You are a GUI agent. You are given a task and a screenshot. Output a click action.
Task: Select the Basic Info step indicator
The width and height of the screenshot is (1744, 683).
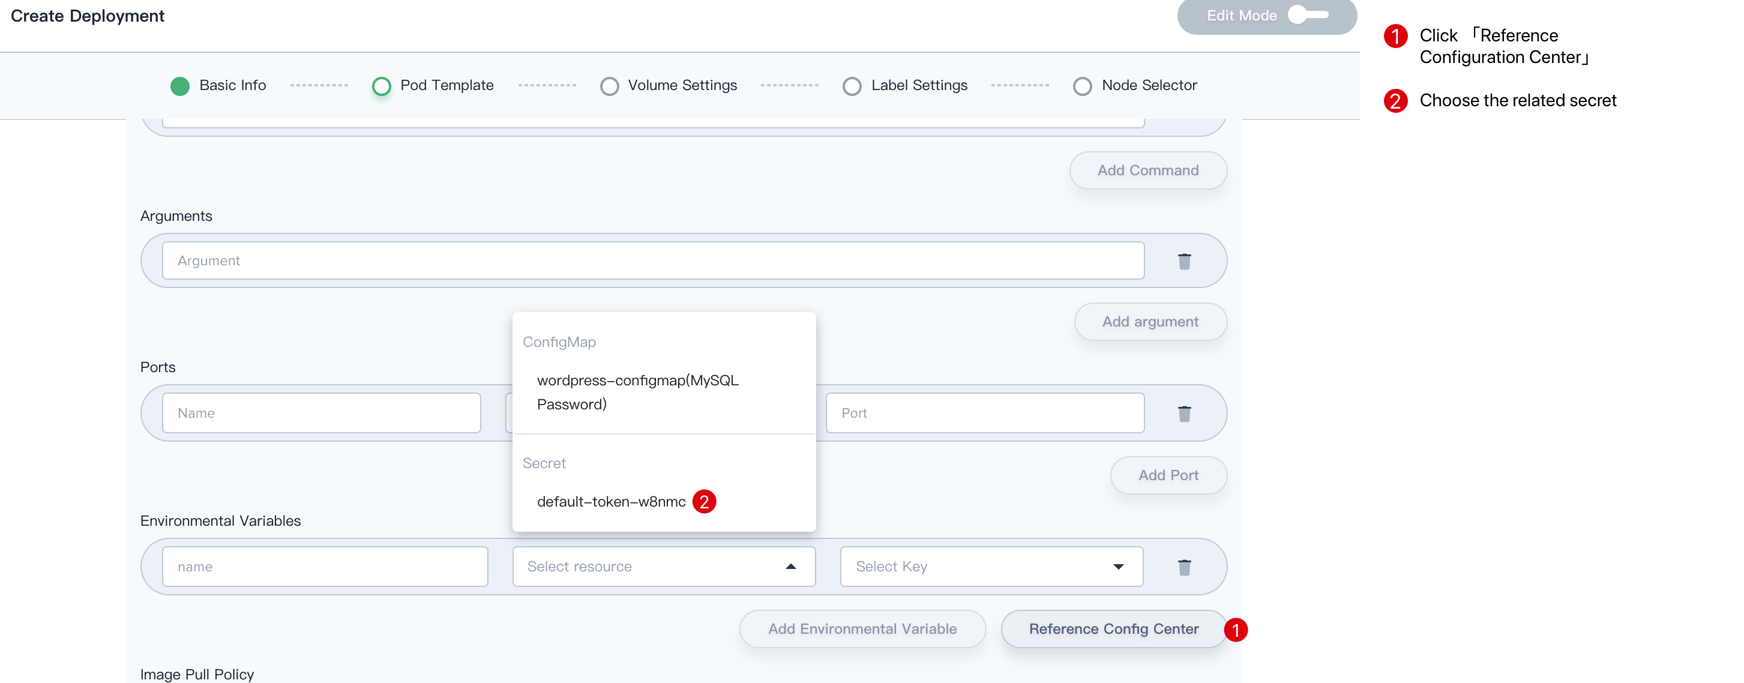180,86
